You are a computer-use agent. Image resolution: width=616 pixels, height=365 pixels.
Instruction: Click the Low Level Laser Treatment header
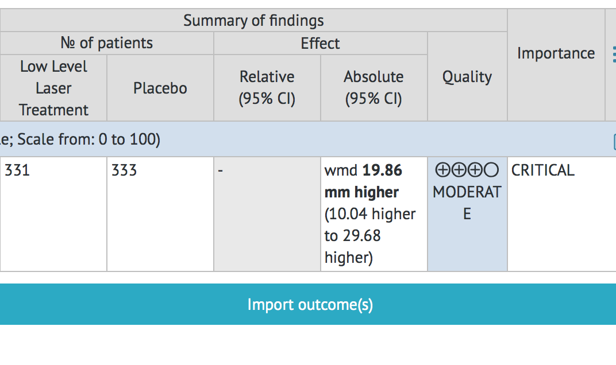click(x=53, y=88)
